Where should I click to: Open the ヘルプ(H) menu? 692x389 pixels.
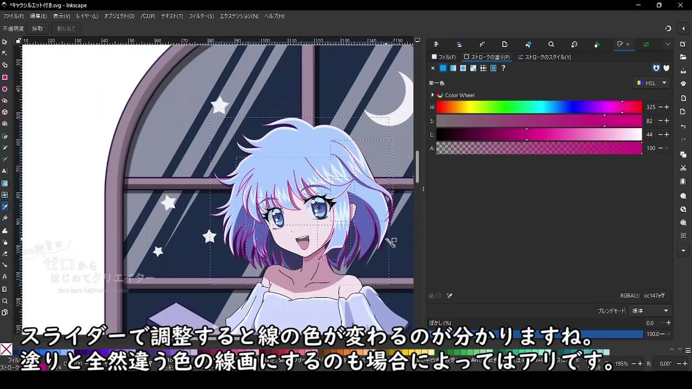(x=274, y=16)
